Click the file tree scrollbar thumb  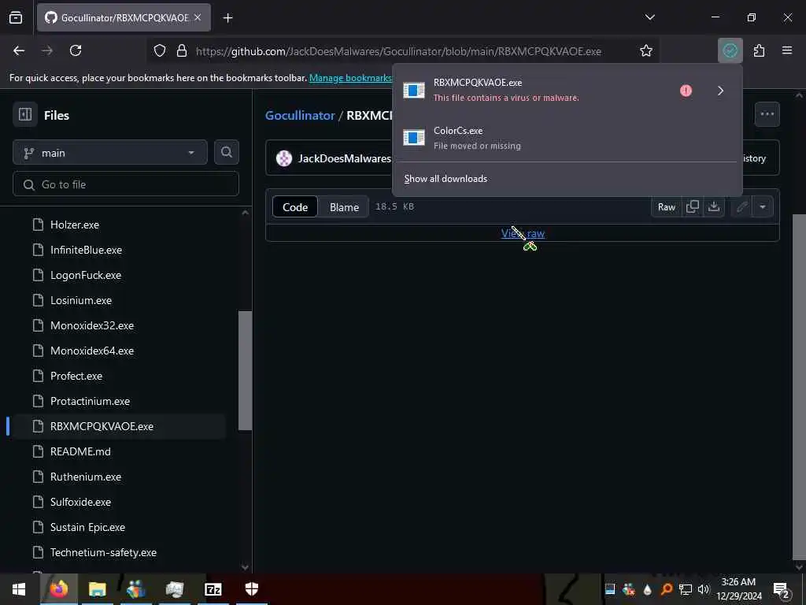[x=246, y=370]
